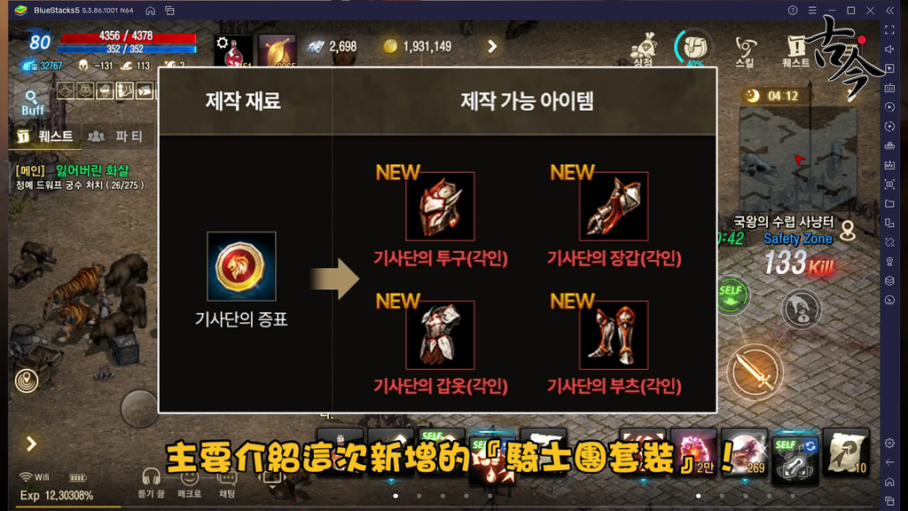Open the 스킬 skill menu icon
Image resolution: width=908 pixels, height=511 pixels.
click(x=745, y=51)
